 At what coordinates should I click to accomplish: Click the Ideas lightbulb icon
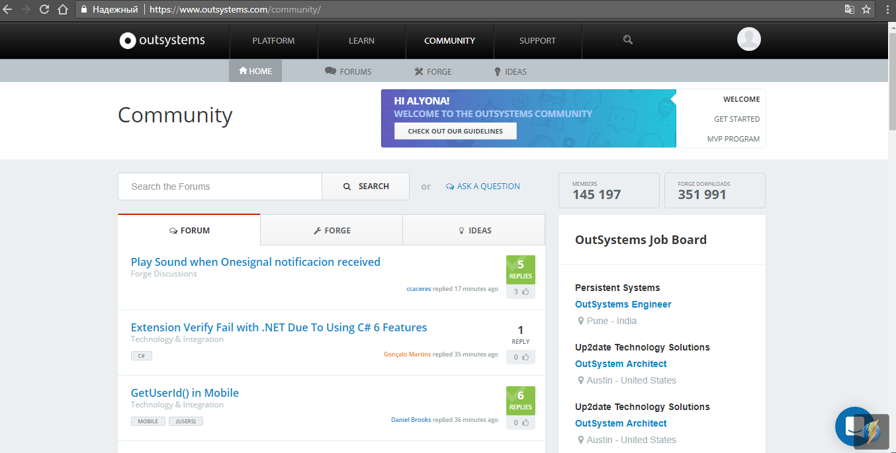click(497, 71)
